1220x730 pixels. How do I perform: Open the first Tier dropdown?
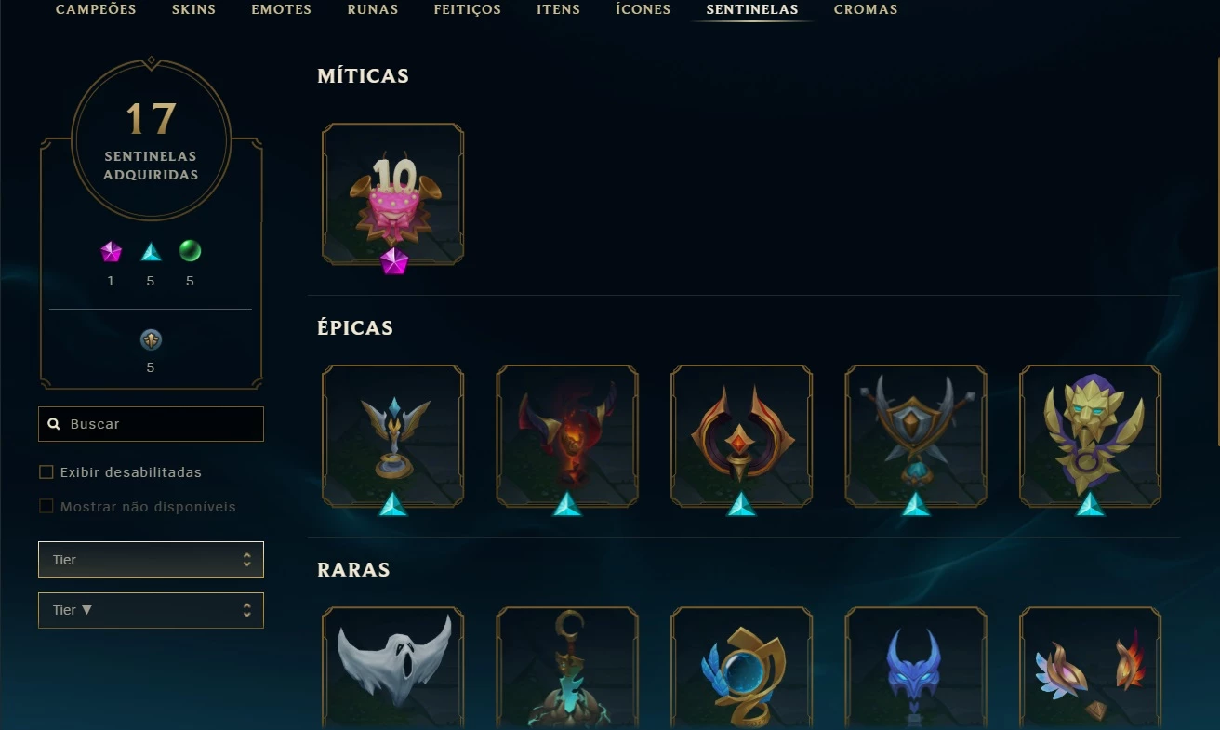pos(151,560)
